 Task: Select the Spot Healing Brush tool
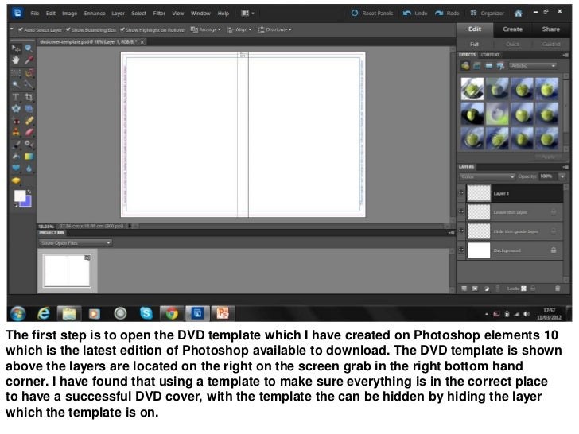(x=29, y=121)
